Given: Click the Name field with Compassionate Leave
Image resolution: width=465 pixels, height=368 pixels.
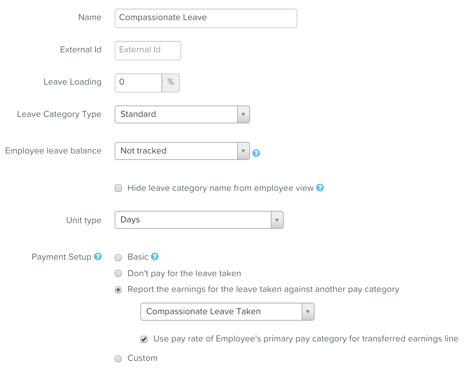Looking at the screenshot, I should 206,18.
